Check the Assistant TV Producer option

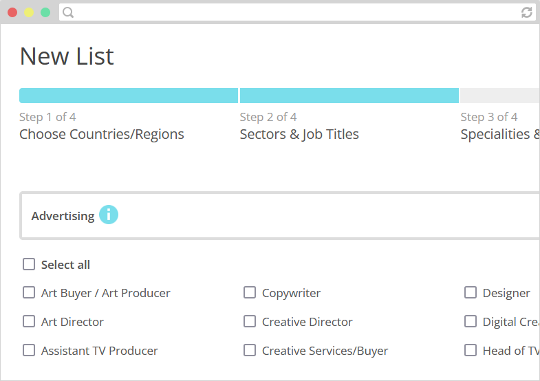point(29,350)
